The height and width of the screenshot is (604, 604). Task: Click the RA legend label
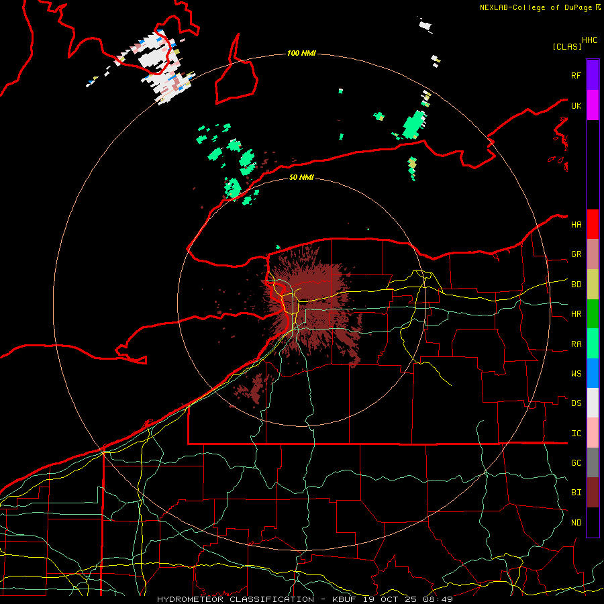pos(576,344)
